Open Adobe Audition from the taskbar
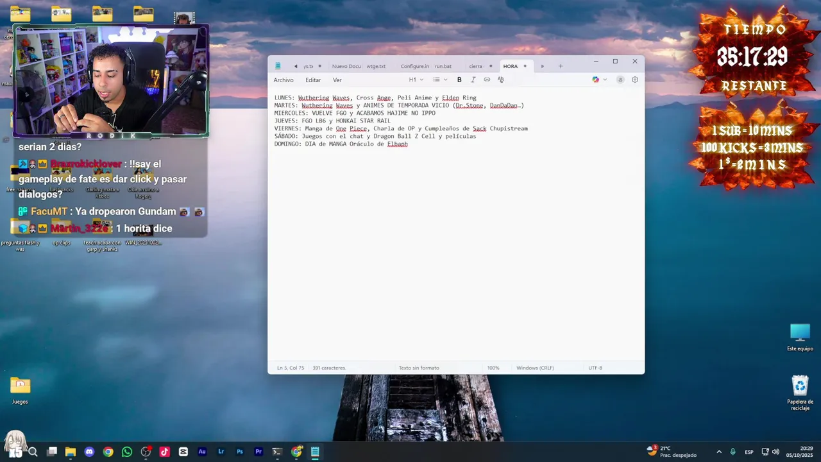This screenshot has width=821, height=462. pos(202,452)
